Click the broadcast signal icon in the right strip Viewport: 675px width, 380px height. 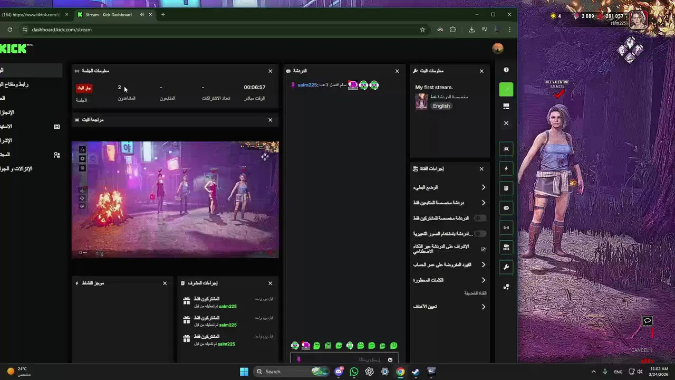coord(506,227)
